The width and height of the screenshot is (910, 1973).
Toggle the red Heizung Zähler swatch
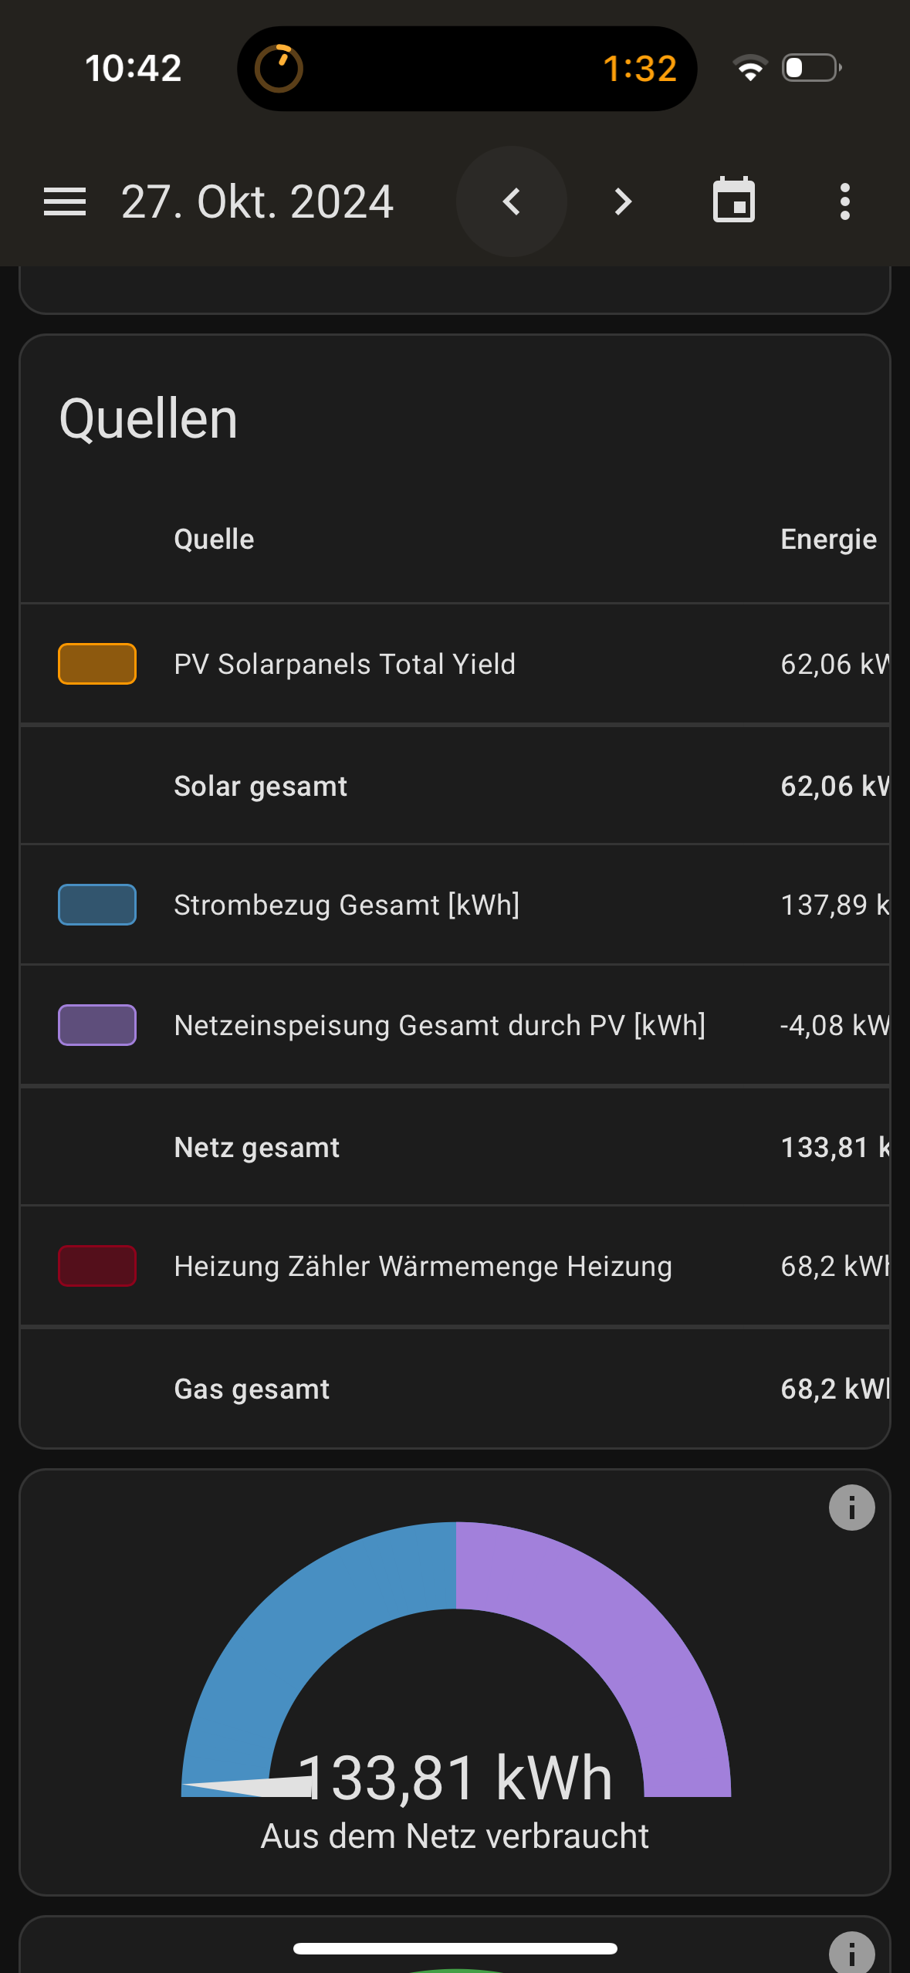pyautogui.click(x=97, y=1266)
